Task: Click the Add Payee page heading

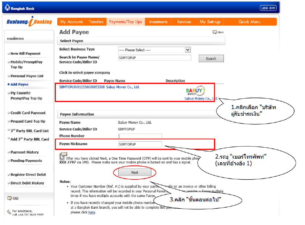Action: point(74,32)
